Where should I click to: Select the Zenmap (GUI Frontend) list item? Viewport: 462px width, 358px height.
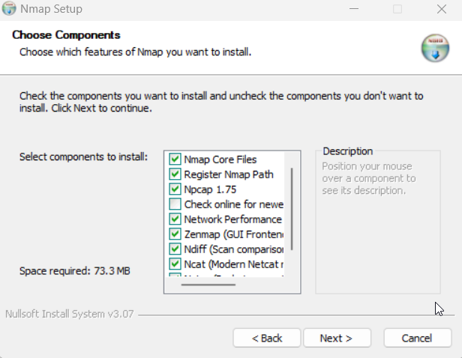234,234
